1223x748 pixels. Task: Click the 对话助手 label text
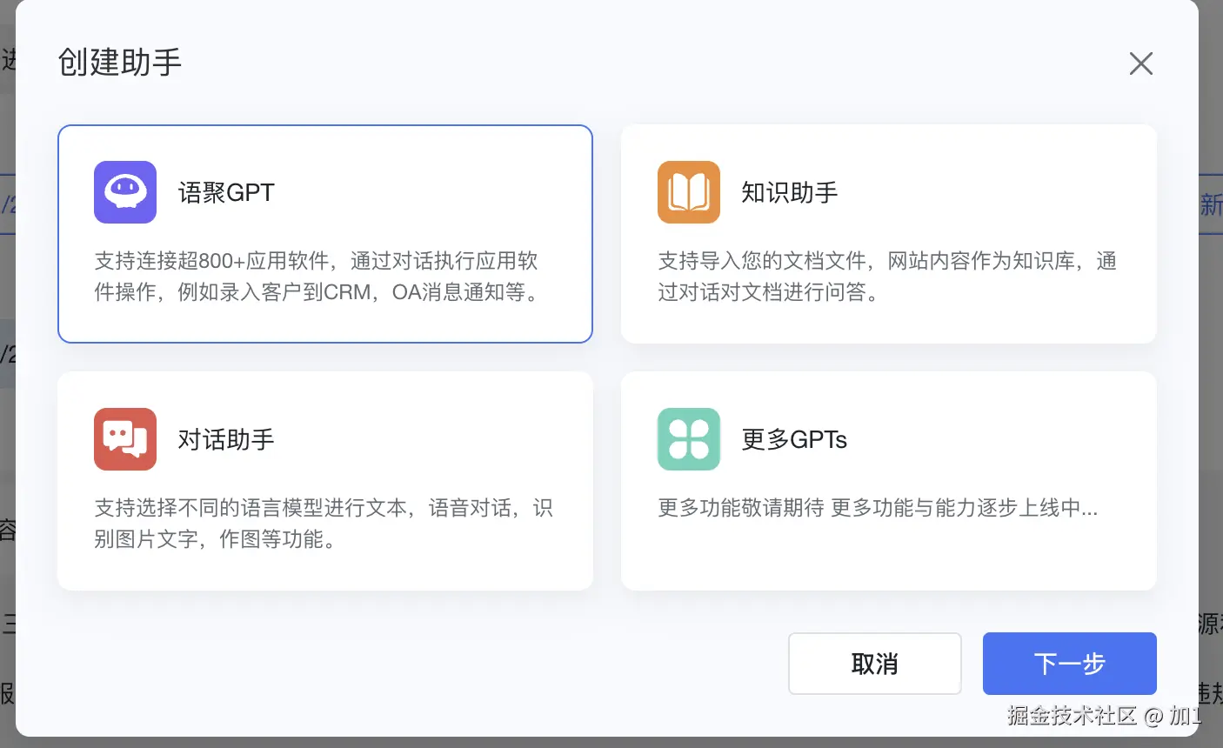pyautogui.click(x=225, y=438)
